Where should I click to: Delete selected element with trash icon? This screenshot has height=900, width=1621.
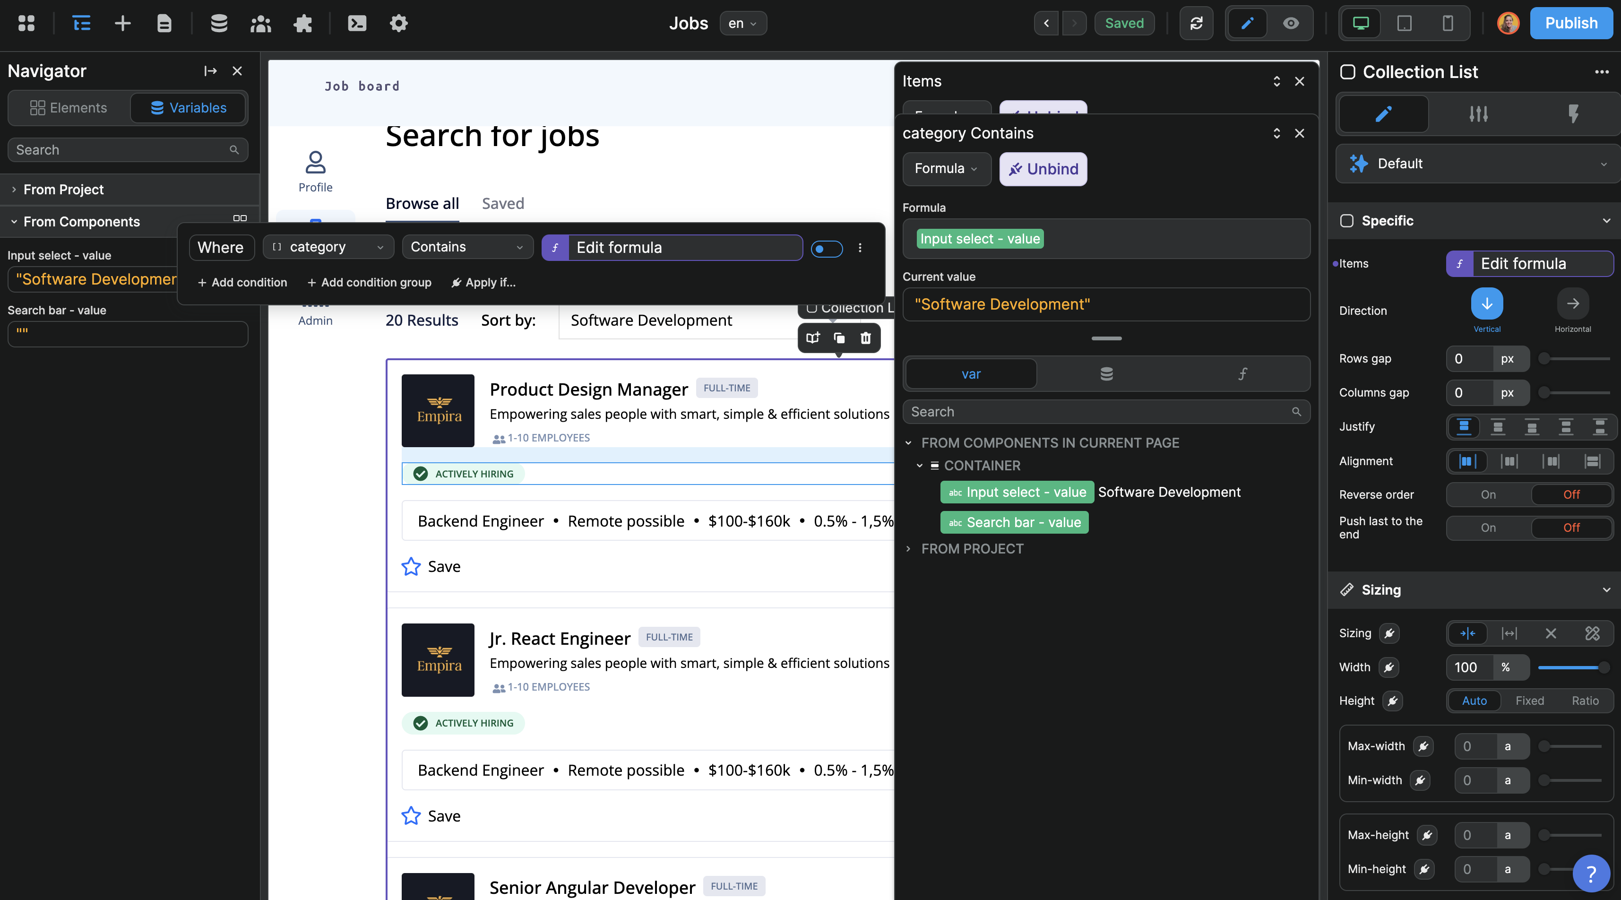(866, 338)
